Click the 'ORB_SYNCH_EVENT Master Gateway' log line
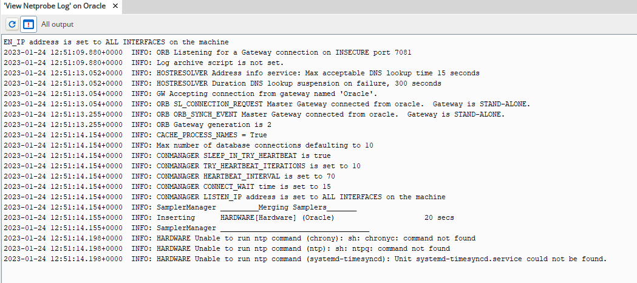The width and height of the screenshot is (637, 283). (x=254, y=115)
